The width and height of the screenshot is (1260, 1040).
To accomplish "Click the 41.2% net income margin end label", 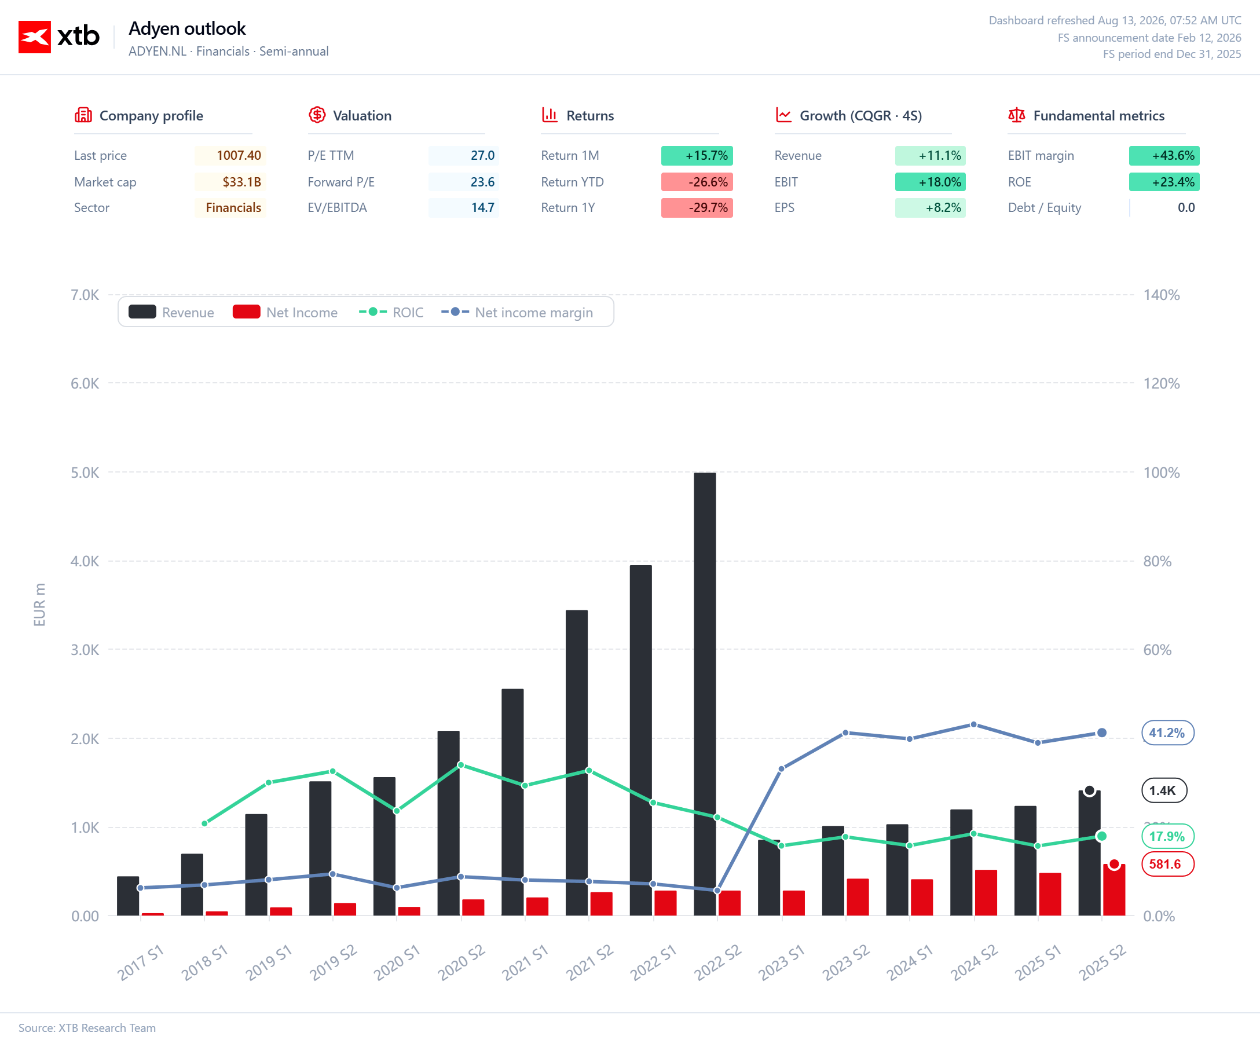I will [x=1167, y=733].
